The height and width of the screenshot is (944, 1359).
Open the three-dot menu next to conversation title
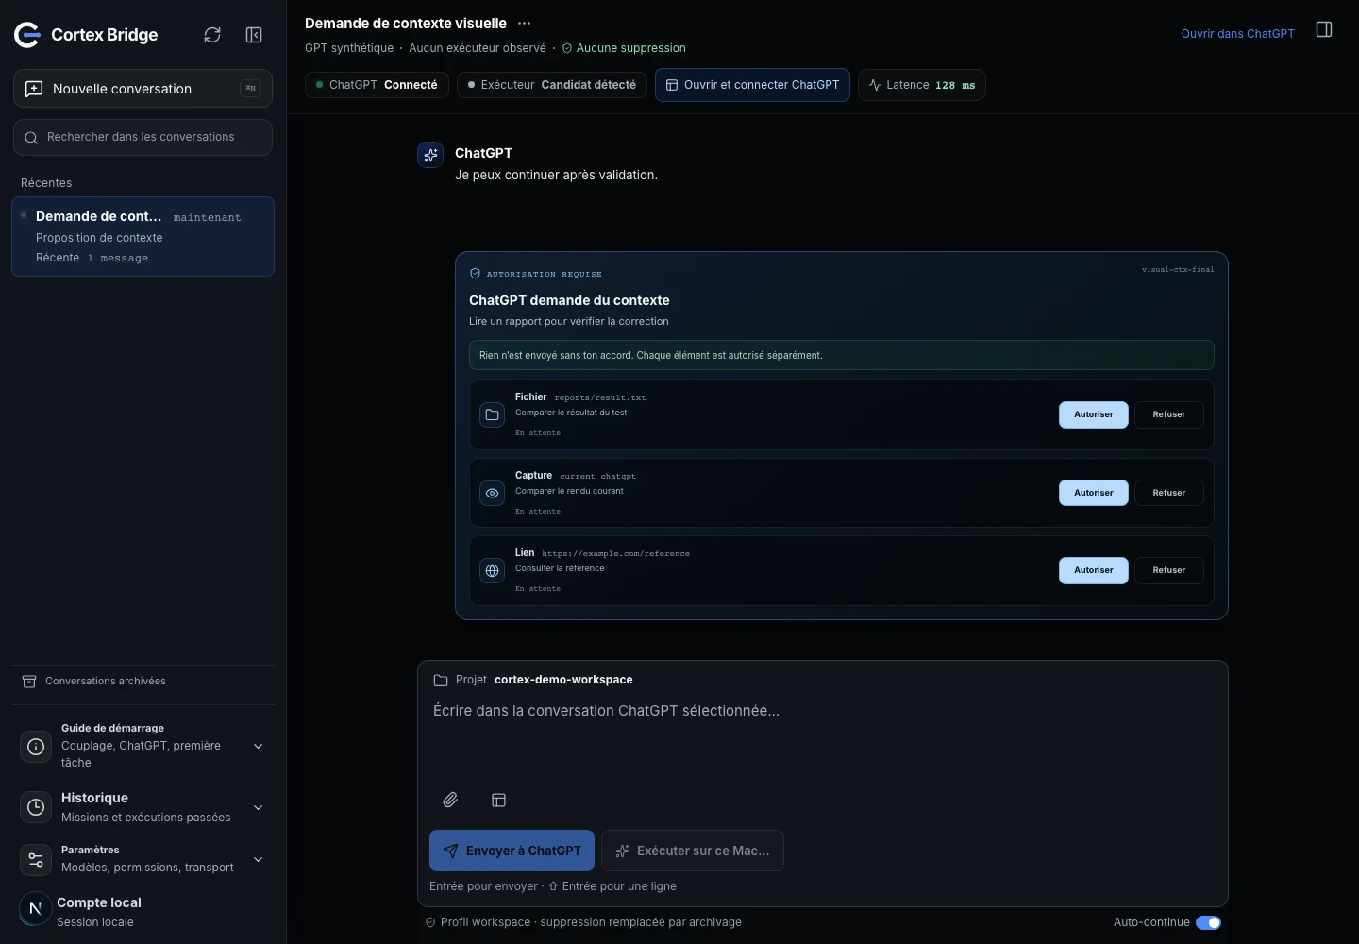(525, 23)
